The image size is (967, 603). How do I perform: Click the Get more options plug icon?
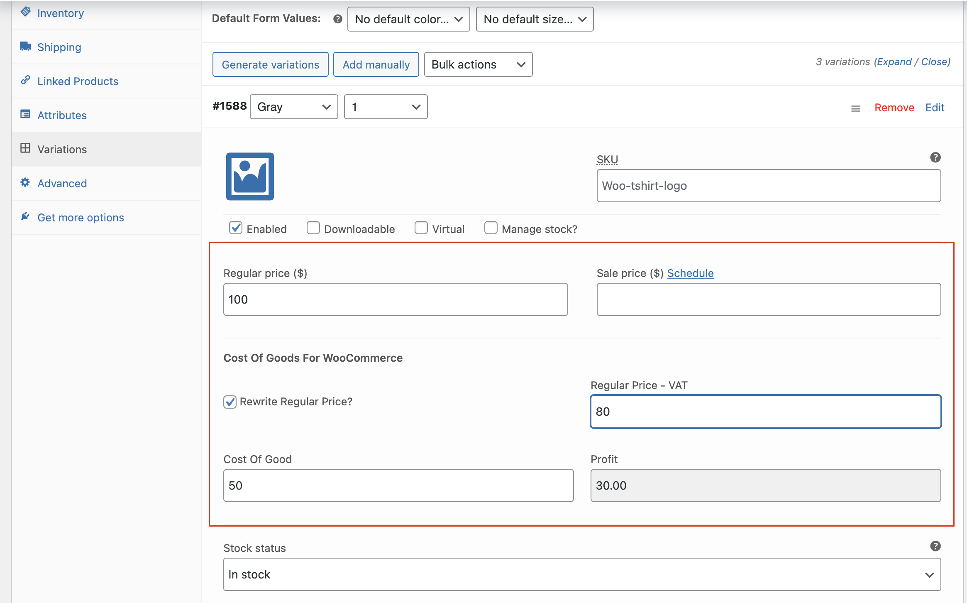(25, 216)
